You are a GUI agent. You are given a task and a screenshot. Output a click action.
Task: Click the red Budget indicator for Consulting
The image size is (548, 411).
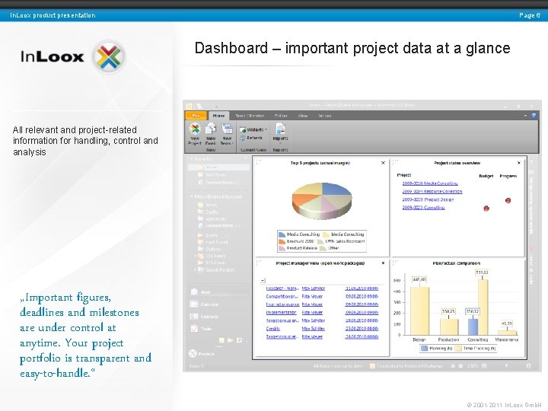(x=486, y=209)
